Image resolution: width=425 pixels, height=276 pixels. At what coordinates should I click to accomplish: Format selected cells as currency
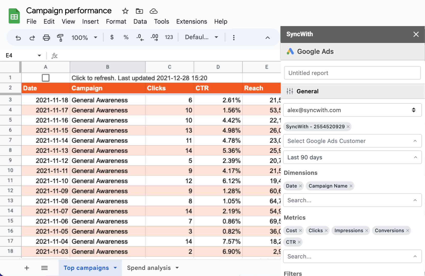(112, 37)
